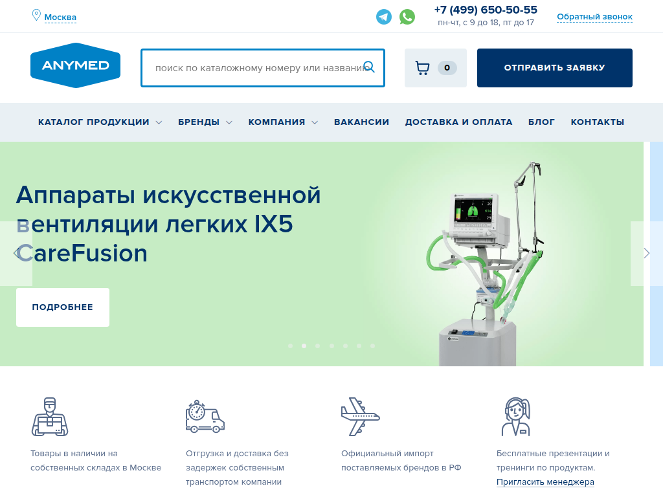Click the Отправить заявку button
663x497 pixels.
555,68
